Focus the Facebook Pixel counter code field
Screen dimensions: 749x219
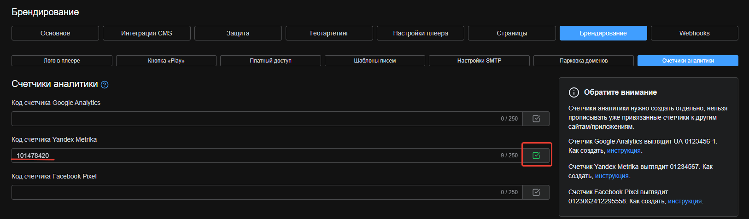(x=267, y=192)
